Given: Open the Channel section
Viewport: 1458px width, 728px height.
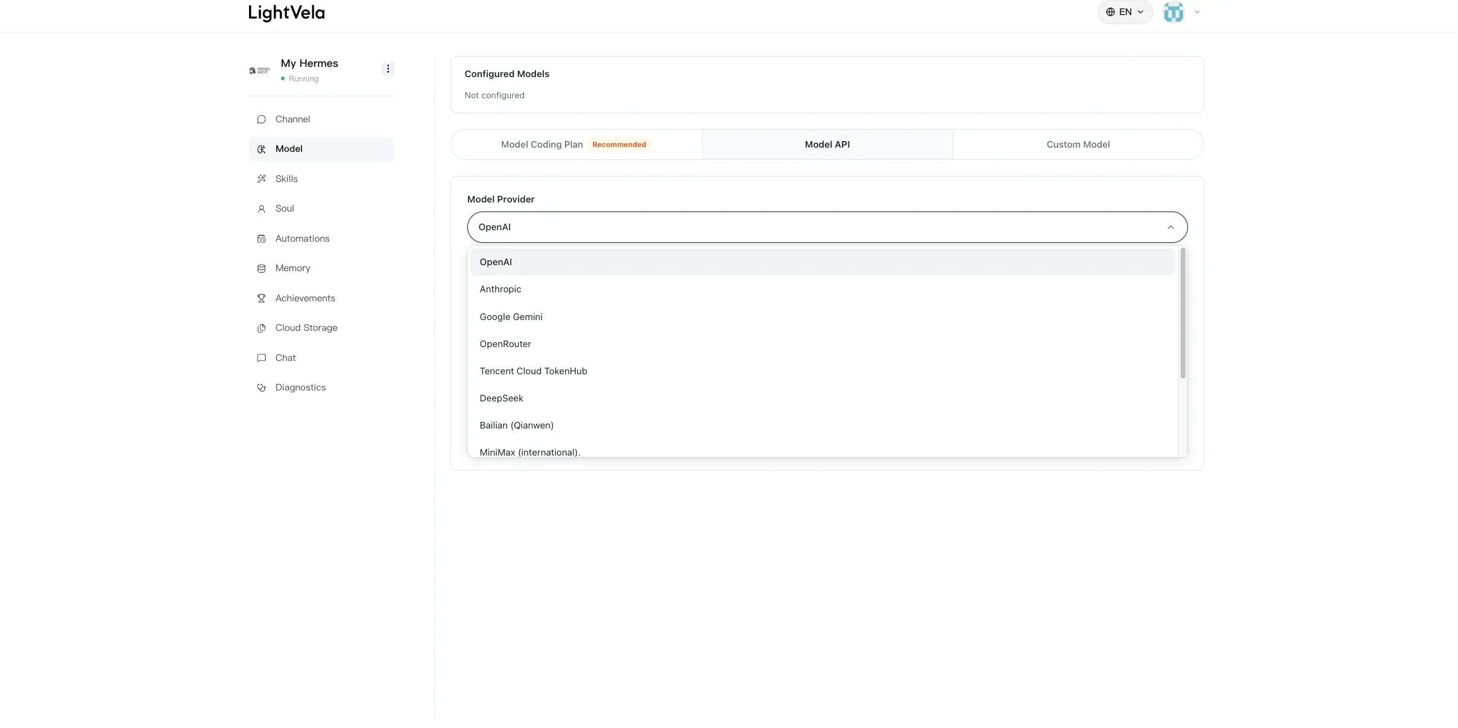Looking at the screenshot, I should (322, 119).
